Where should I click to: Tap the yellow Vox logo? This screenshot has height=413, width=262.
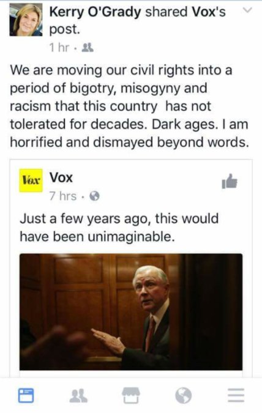[31, 180]
